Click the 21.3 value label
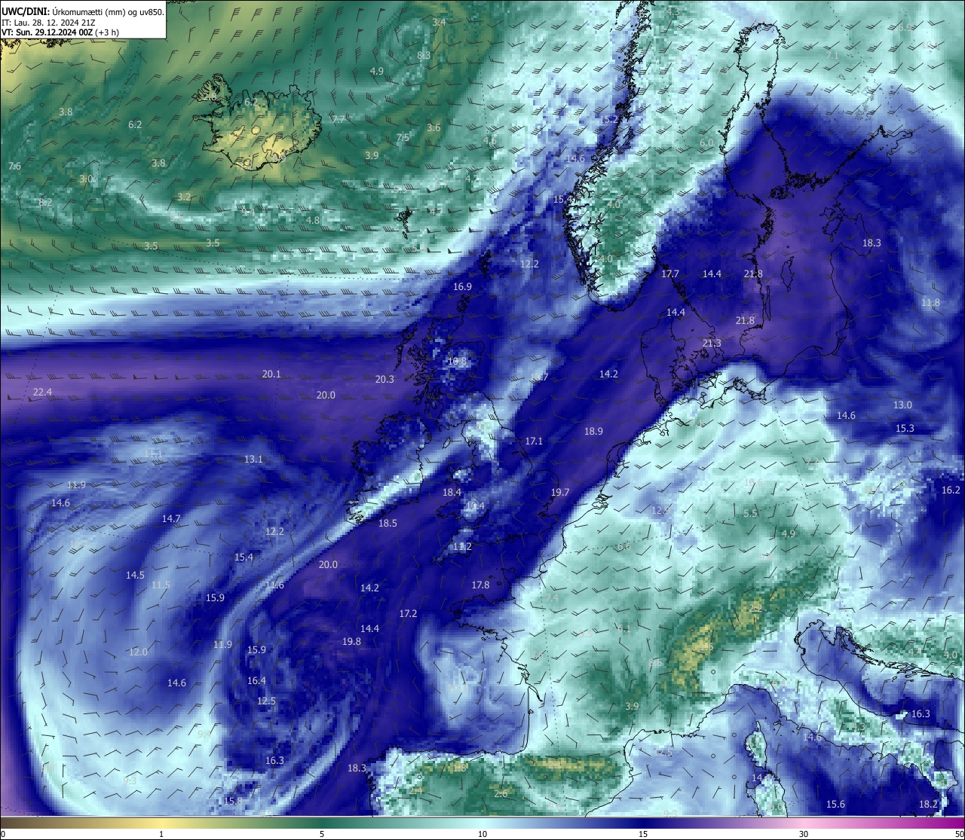The image size is (965, 840). point(712,343)
